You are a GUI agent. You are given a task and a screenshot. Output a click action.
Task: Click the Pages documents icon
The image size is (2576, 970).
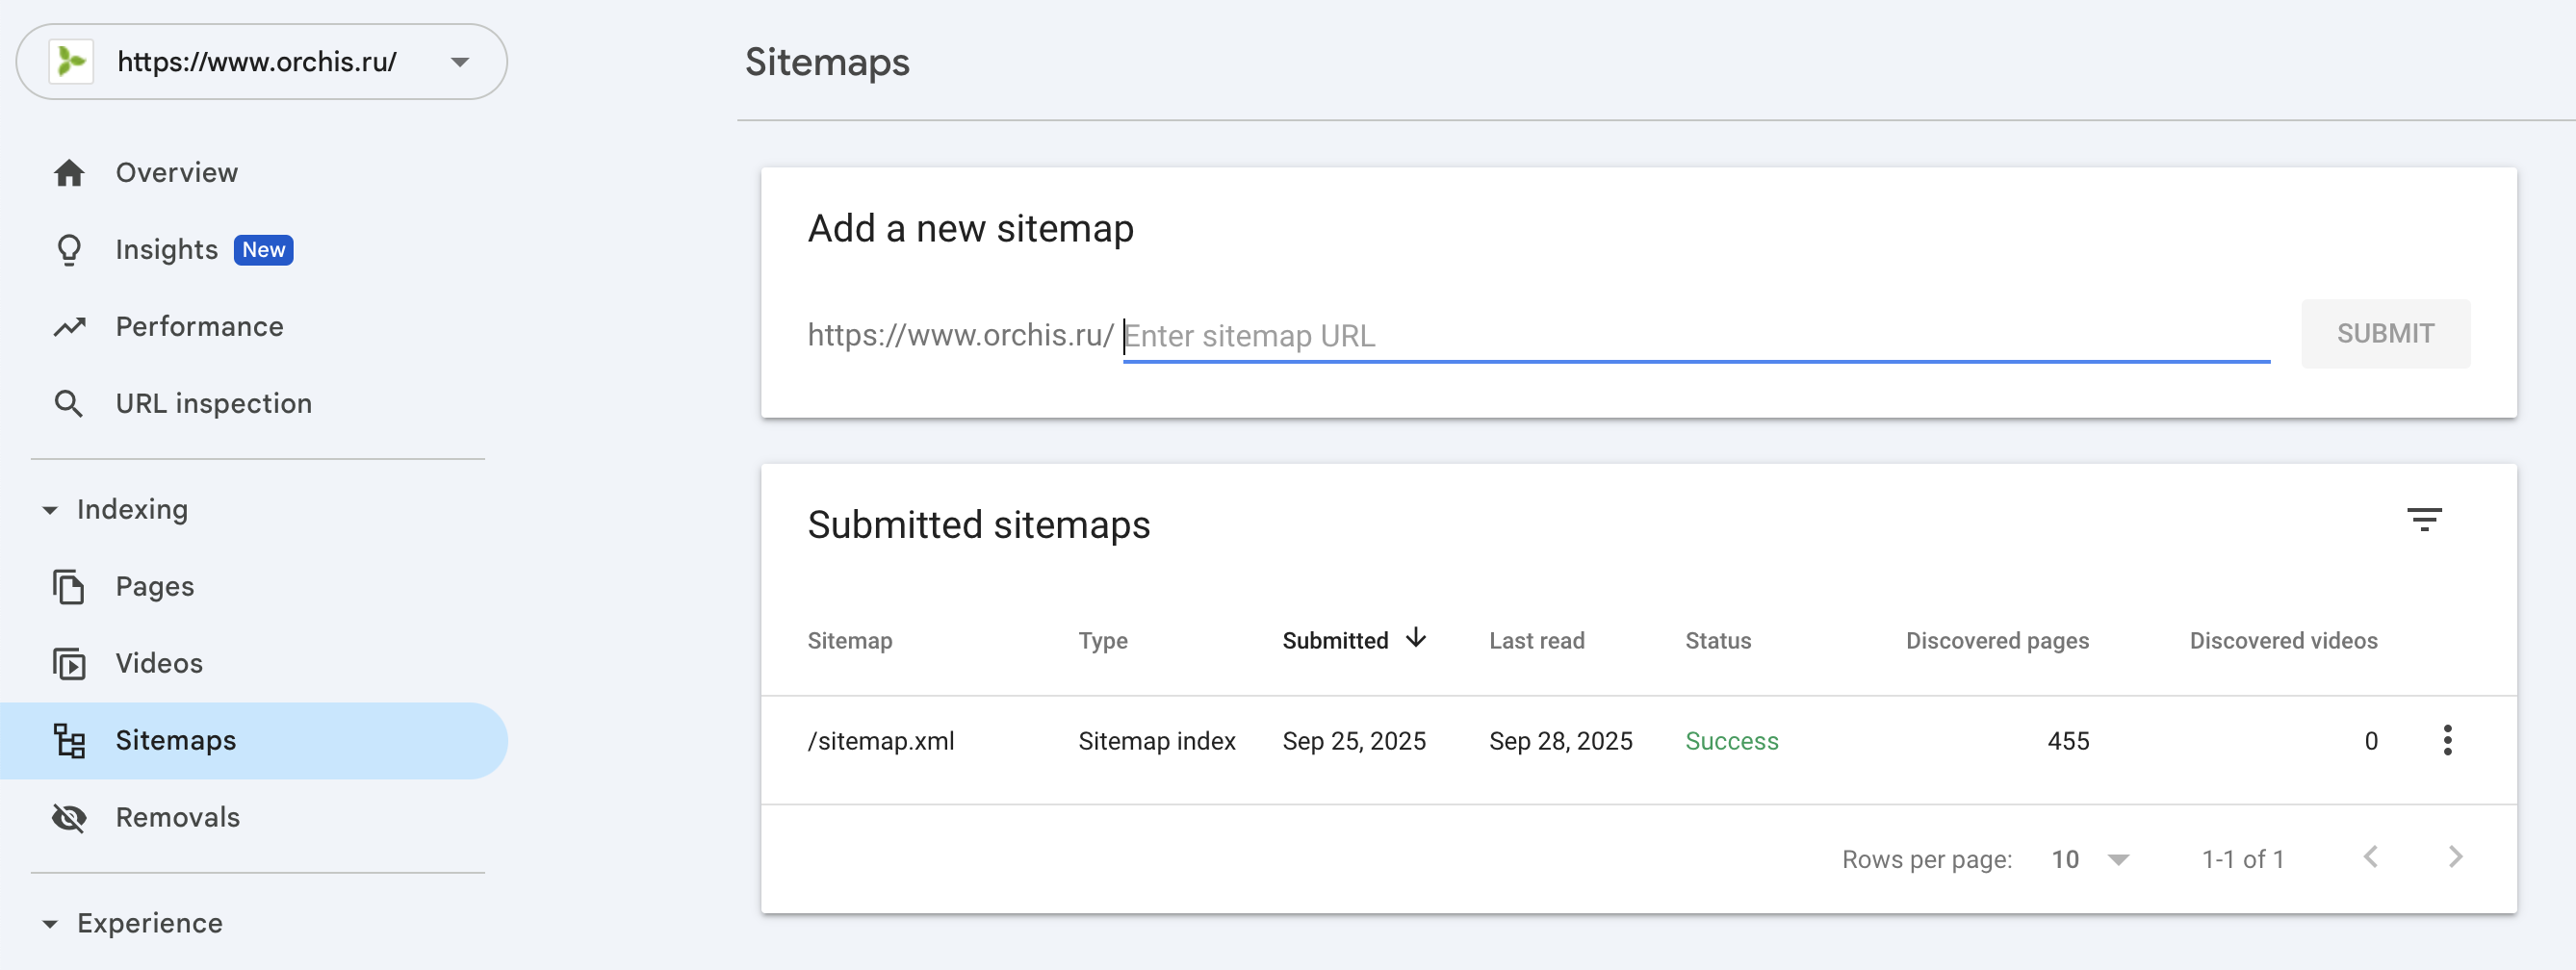point(69,587)
